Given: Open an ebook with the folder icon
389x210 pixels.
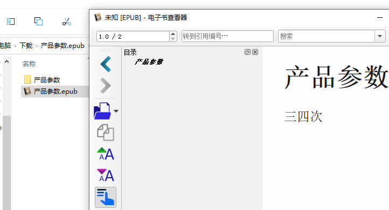Looking at the screenshot, I should (102, 111).
